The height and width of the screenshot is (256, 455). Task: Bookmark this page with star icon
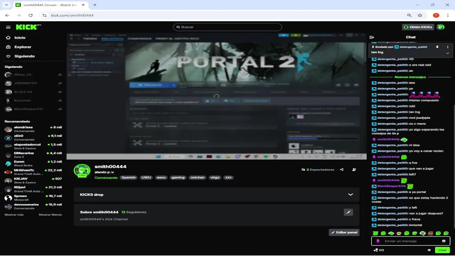420,15
